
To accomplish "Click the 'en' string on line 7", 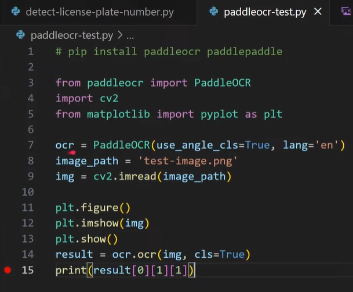I will pyautogui.click(x=327, y=145).
